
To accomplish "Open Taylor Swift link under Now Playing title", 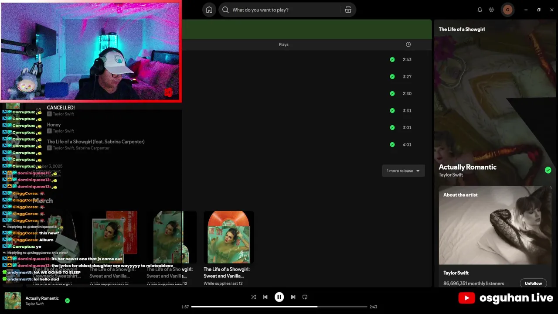I will coord(451,175).
